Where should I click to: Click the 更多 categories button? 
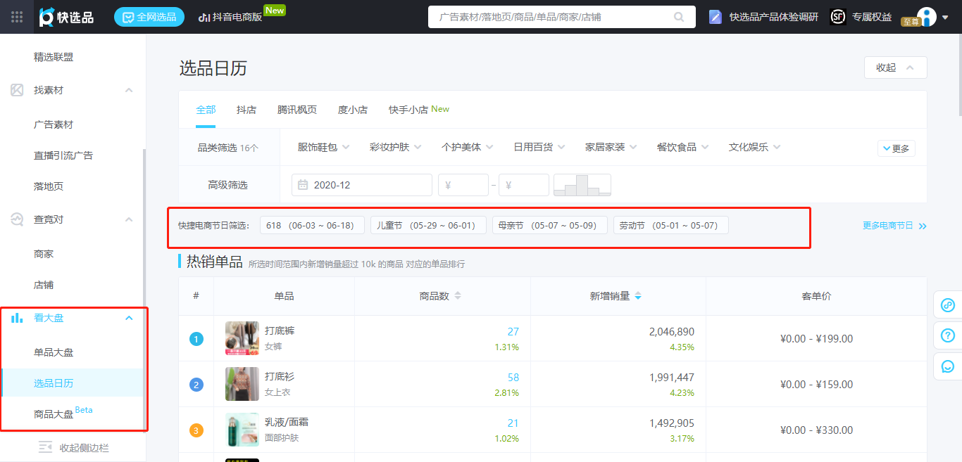(896, 148)
